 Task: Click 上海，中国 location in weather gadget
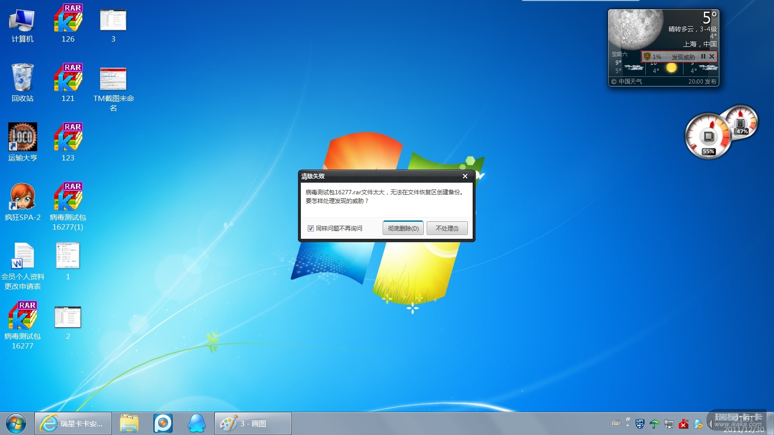[700, 44]
